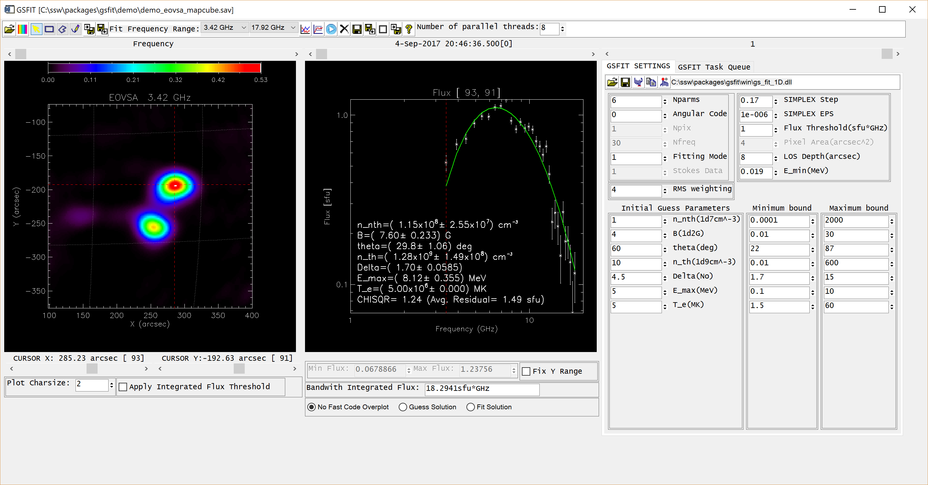Image resolution: width=928 pixels, height=485 pixels.
Task: Select the Guess Solution radio button
Action: (x=403, y=407)
